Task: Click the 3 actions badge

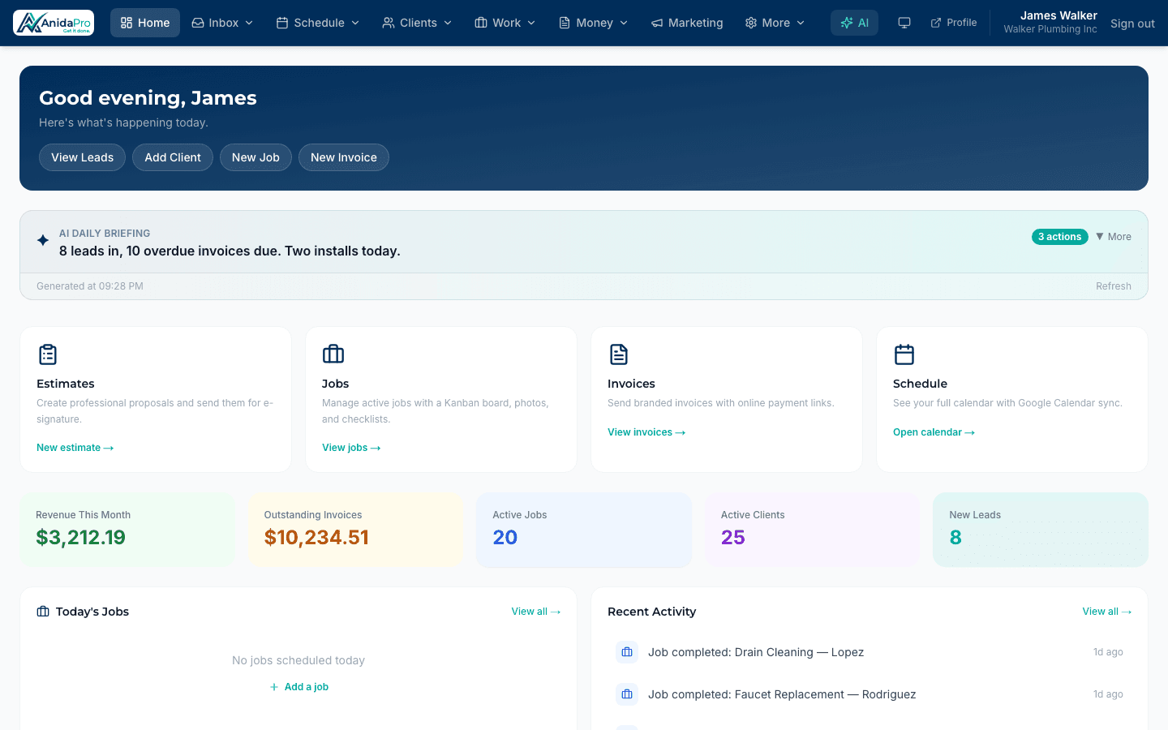Action: point(1059,237)
